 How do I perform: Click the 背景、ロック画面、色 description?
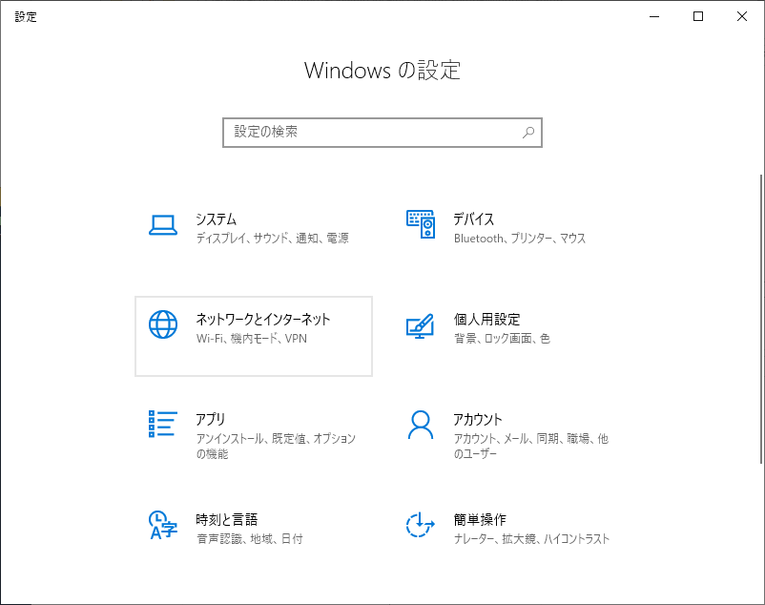[502, 338]
